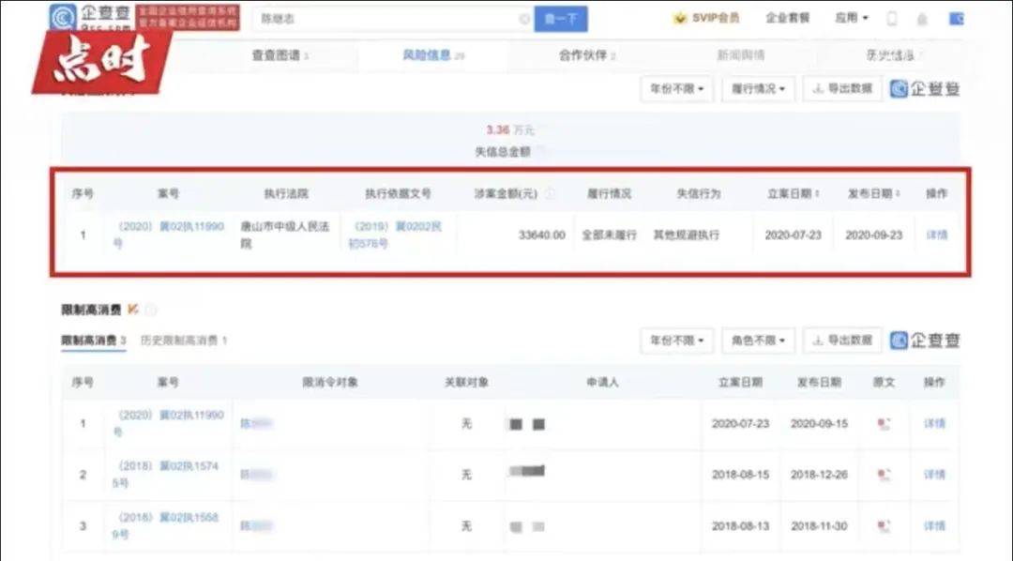Switch to the 合作伙伴 tab

point(587,56)
